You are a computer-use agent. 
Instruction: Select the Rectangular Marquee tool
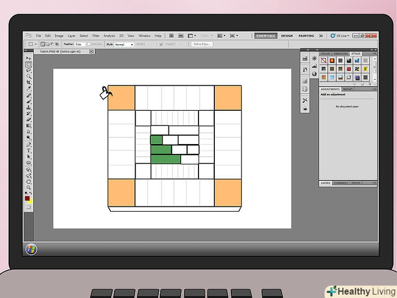(x=29, y=64)
